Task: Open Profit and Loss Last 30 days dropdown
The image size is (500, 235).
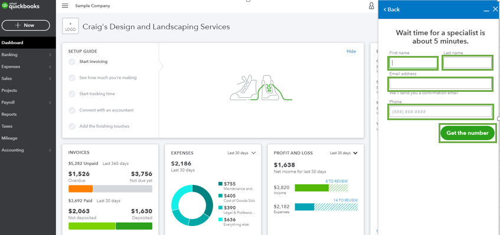Action: tap(344, 153)
